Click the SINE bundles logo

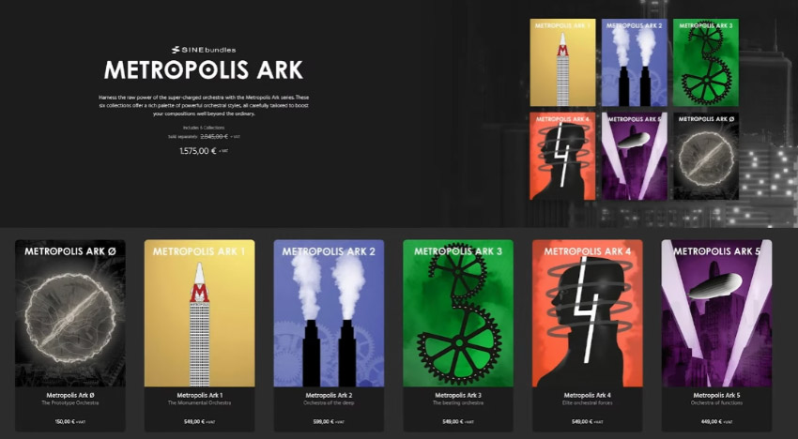pyautogui.click(x=204, y=50)
